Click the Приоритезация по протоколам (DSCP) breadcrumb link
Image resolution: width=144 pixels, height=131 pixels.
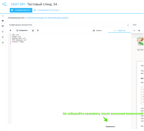[x=47, y=18]
